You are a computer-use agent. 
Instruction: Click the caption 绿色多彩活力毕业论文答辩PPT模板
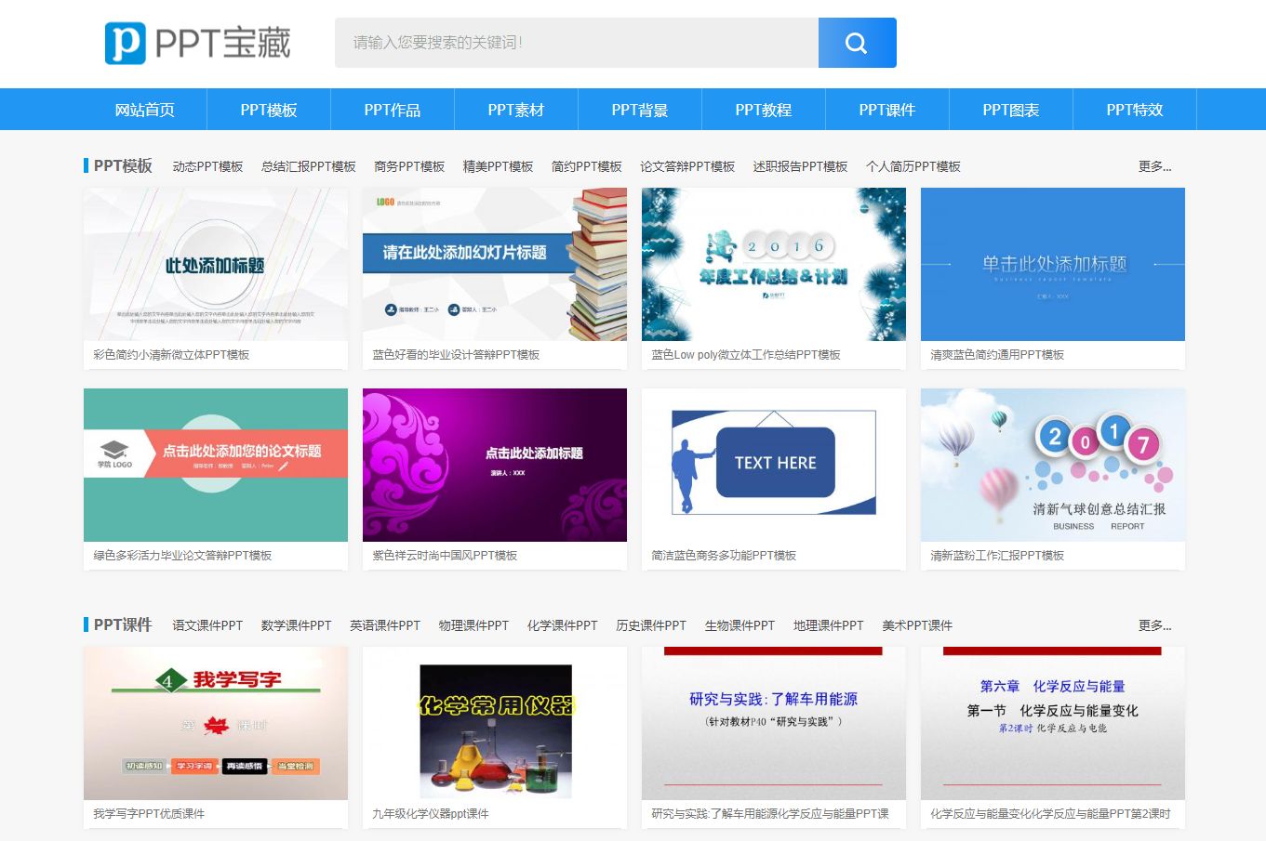[182, 556]
